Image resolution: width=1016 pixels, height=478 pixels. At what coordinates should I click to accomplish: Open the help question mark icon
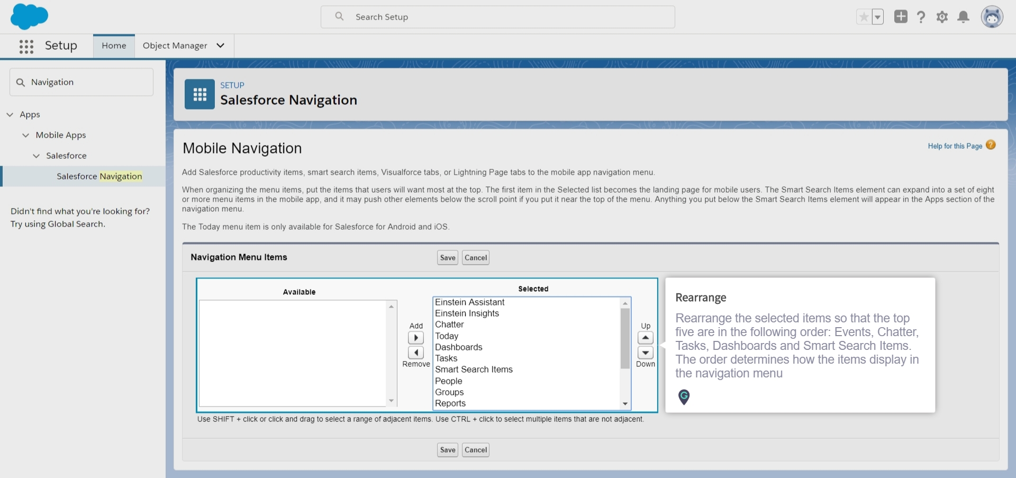921,17
